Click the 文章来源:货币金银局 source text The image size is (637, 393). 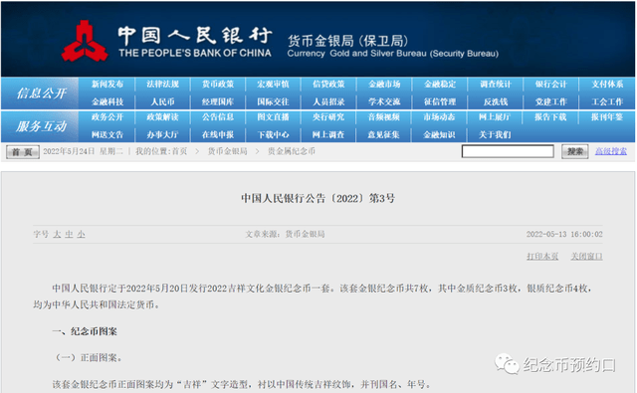285,234
